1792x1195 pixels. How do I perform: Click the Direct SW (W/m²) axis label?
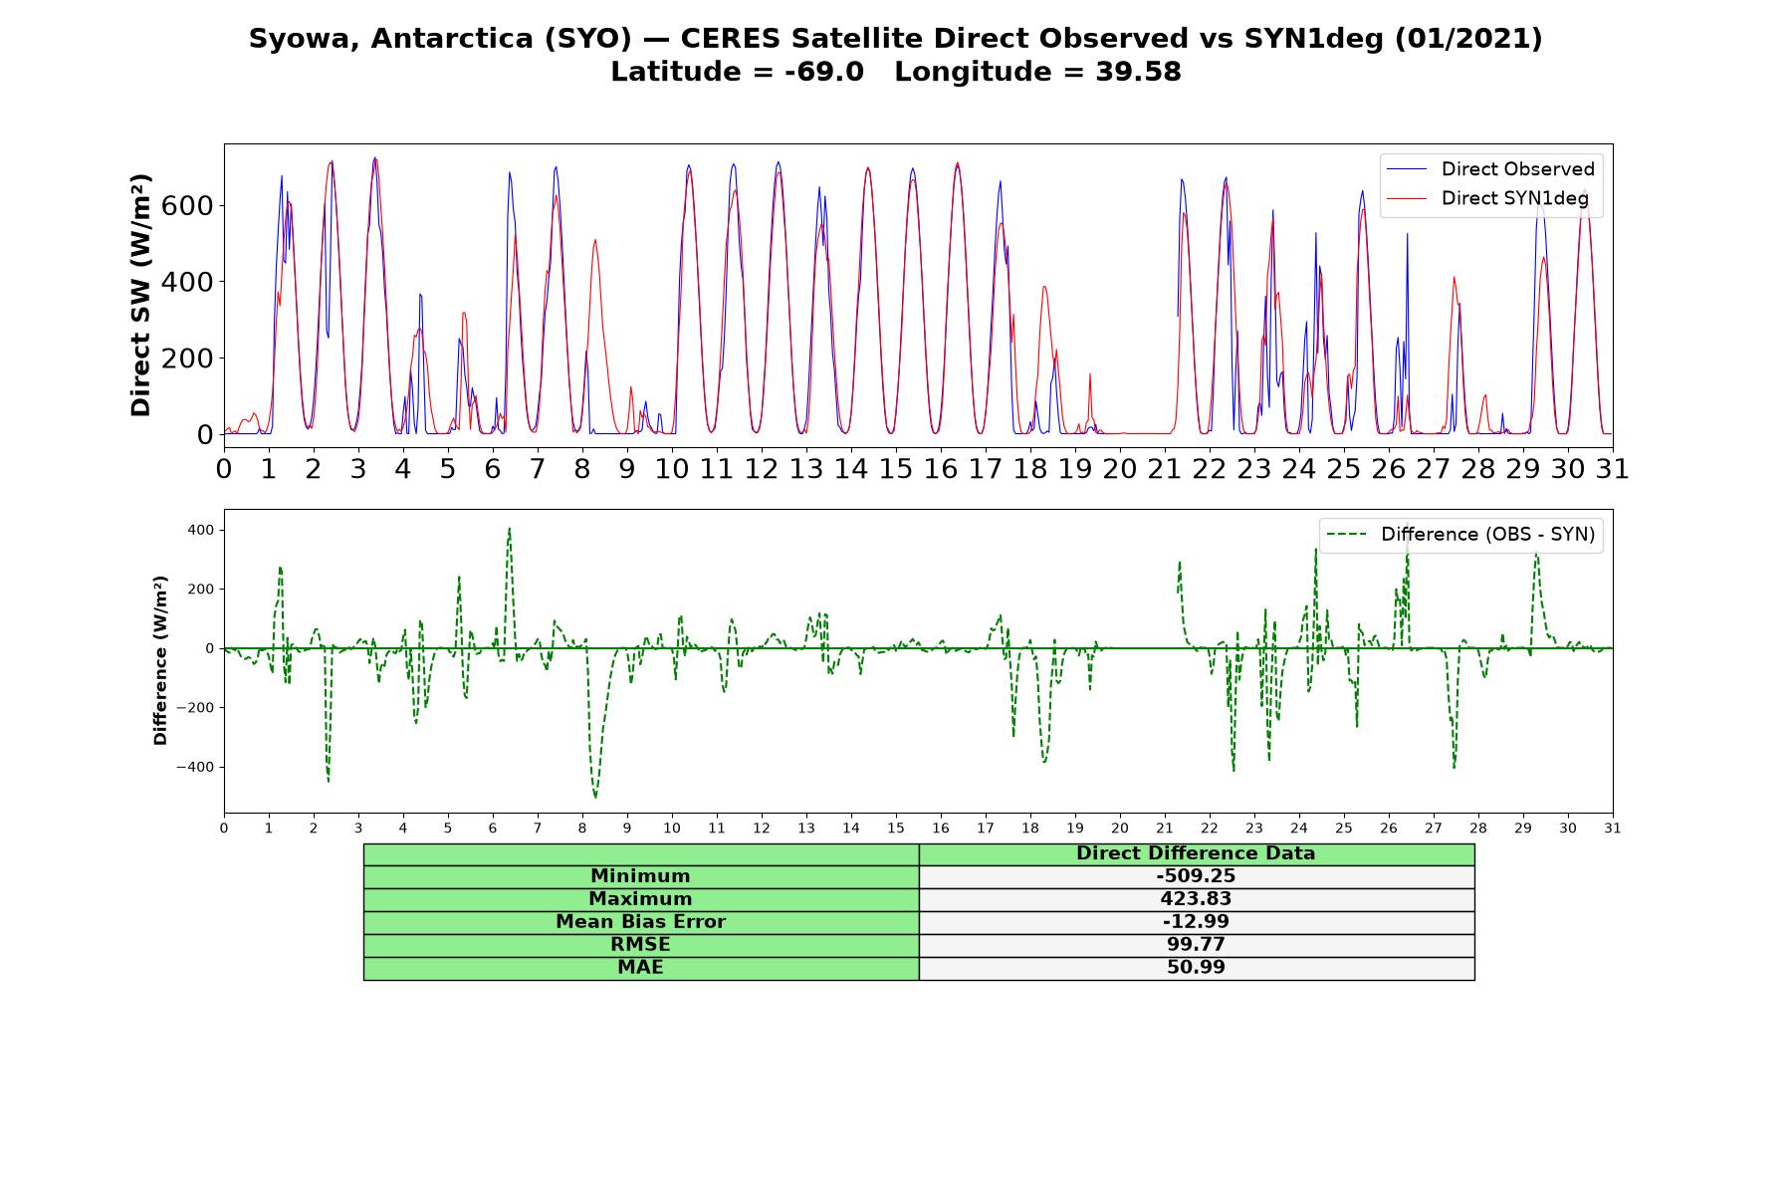point(140,295)
